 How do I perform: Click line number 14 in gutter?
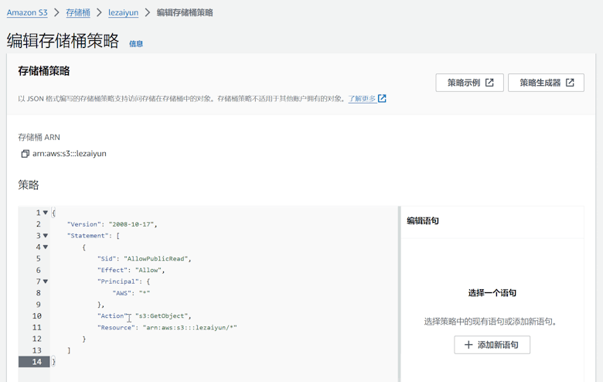coord(36,362)
